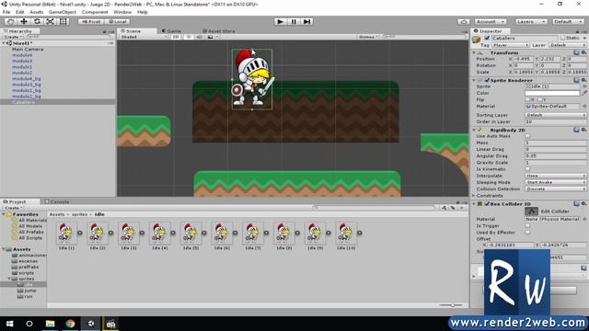Select the Hand tool in toolbar
The width and height of the screenshot is (589, 331).
(x=10, y=22)
